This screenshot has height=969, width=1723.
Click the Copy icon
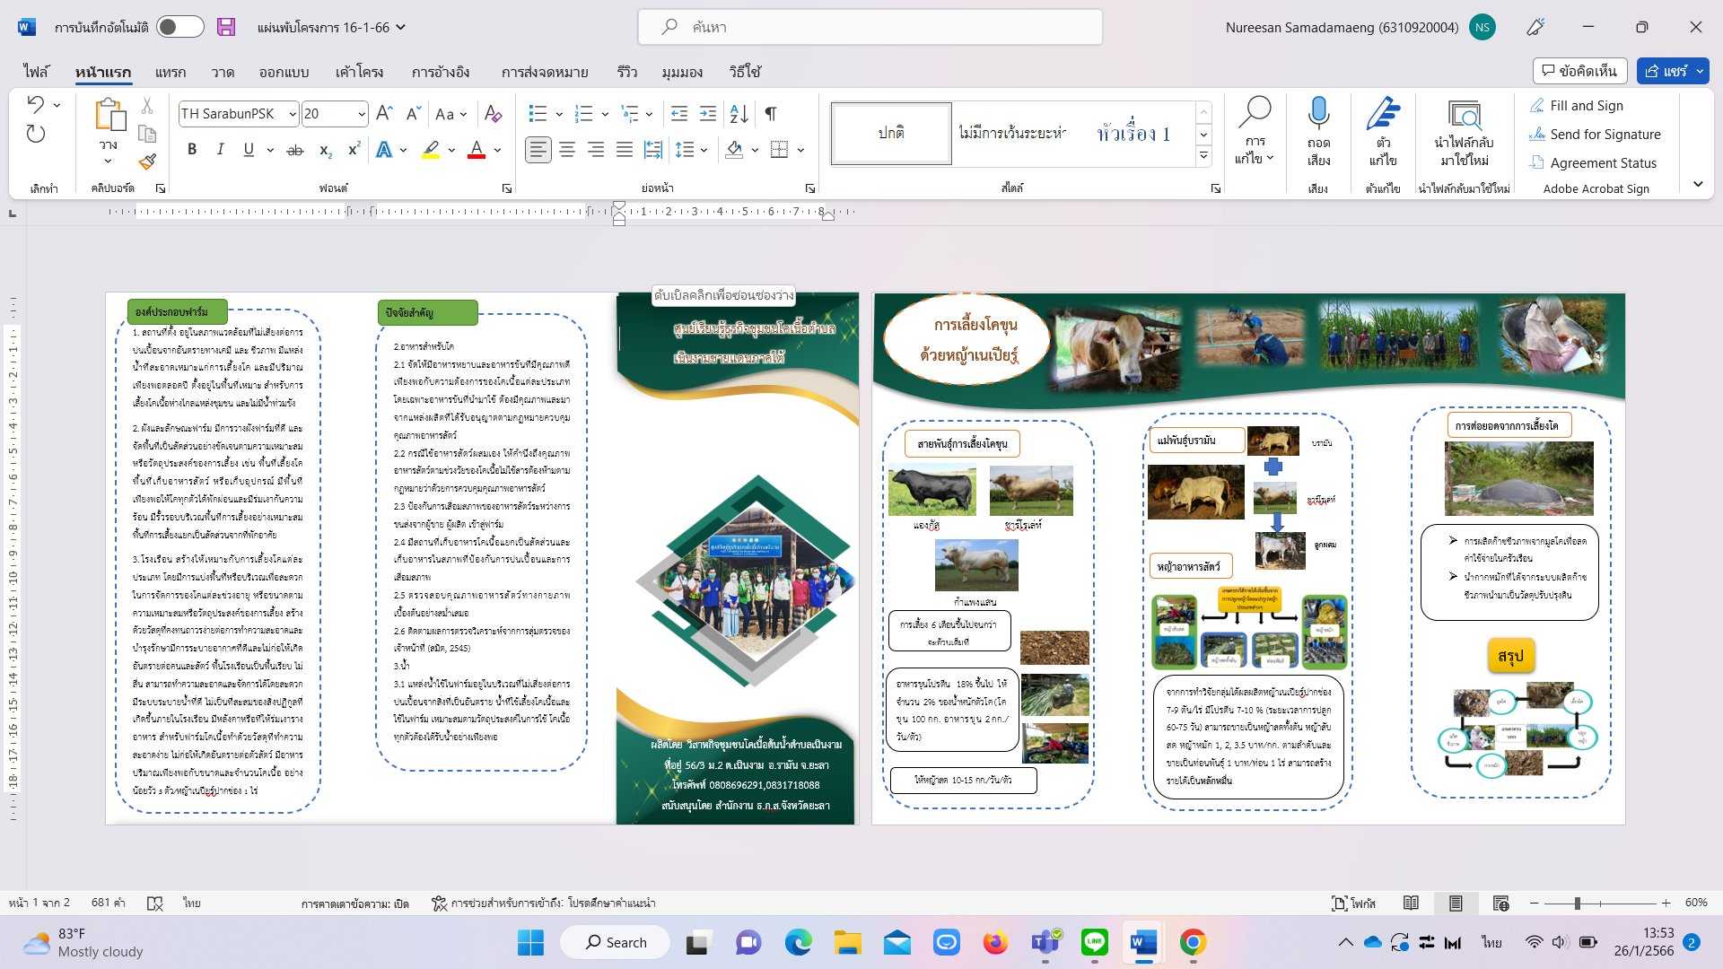tap(147, 134)
